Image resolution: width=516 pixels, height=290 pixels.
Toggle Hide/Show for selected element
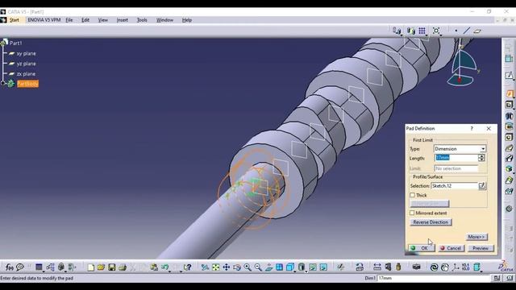(x=313, y=267)
